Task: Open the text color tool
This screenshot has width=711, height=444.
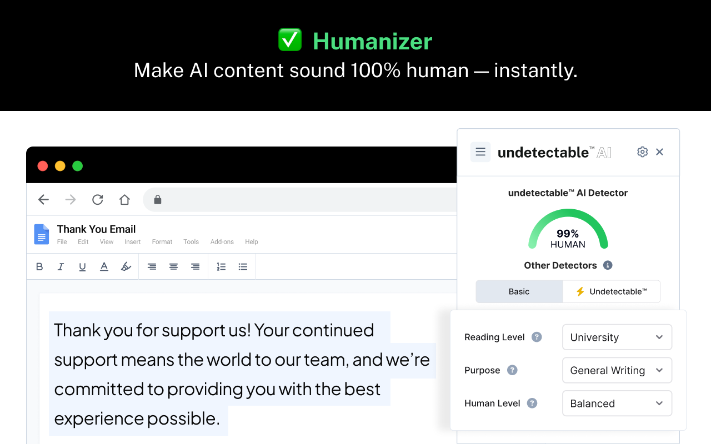Action: tap(104, 266)
